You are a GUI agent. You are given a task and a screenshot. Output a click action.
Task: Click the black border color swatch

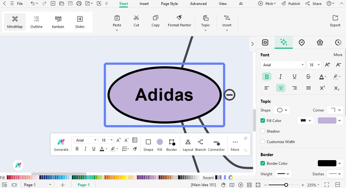[x=327, y=163]
